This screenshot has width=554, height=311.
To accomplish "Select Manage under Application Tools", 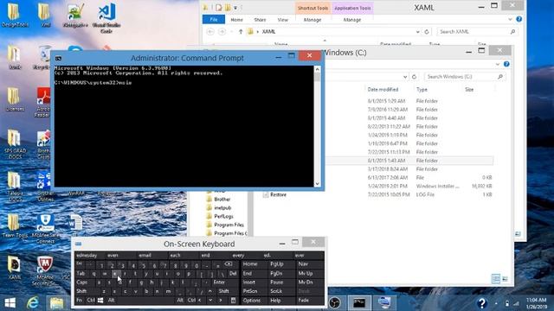I will coord(352,20).
